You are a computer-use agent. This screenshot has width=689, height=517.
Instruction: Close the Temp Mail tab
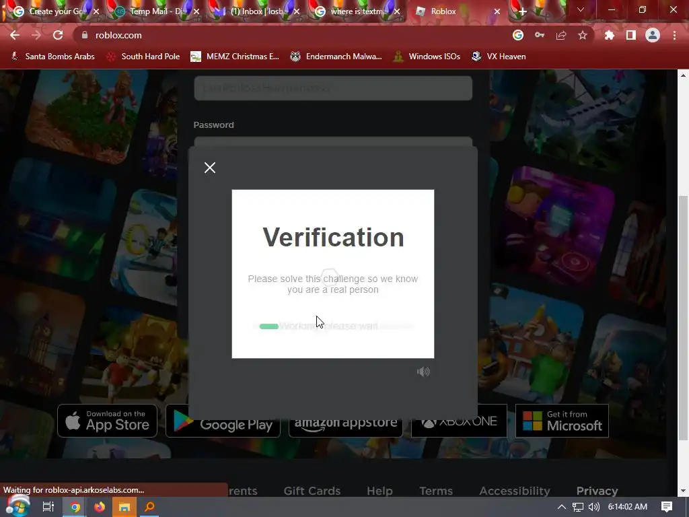[196, 12]
